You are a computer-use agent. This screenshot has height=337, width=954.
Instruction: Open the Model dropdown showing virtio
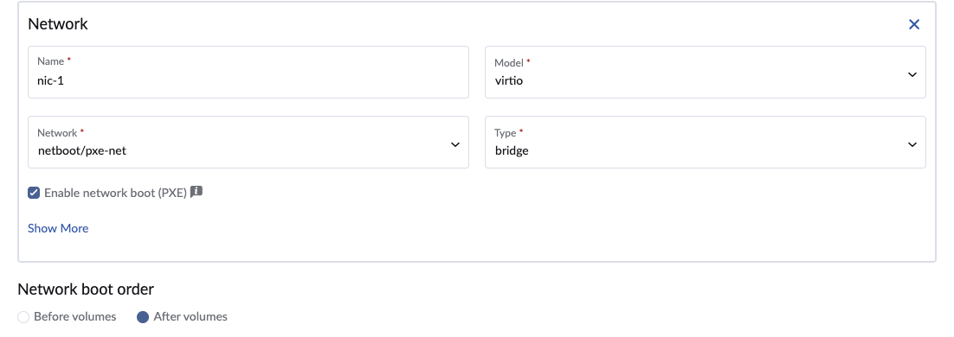pyautogui.click(x=706, y=73)
